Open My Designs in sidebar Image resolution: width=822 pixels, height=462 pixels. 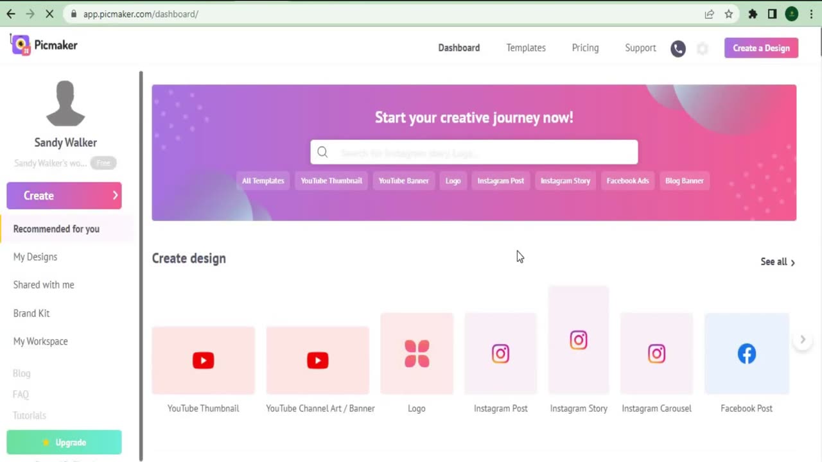(35, 257)
